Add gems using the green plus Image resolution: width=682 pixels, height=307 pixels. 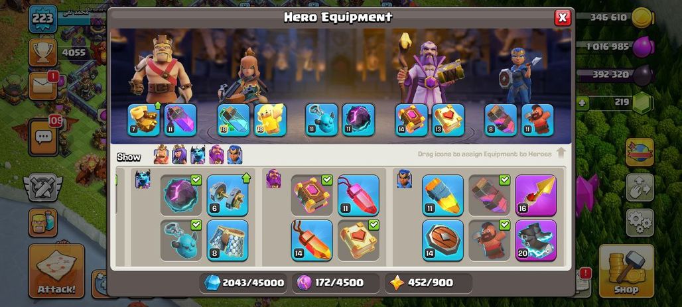pyautogui.click(x=582, y=103)
